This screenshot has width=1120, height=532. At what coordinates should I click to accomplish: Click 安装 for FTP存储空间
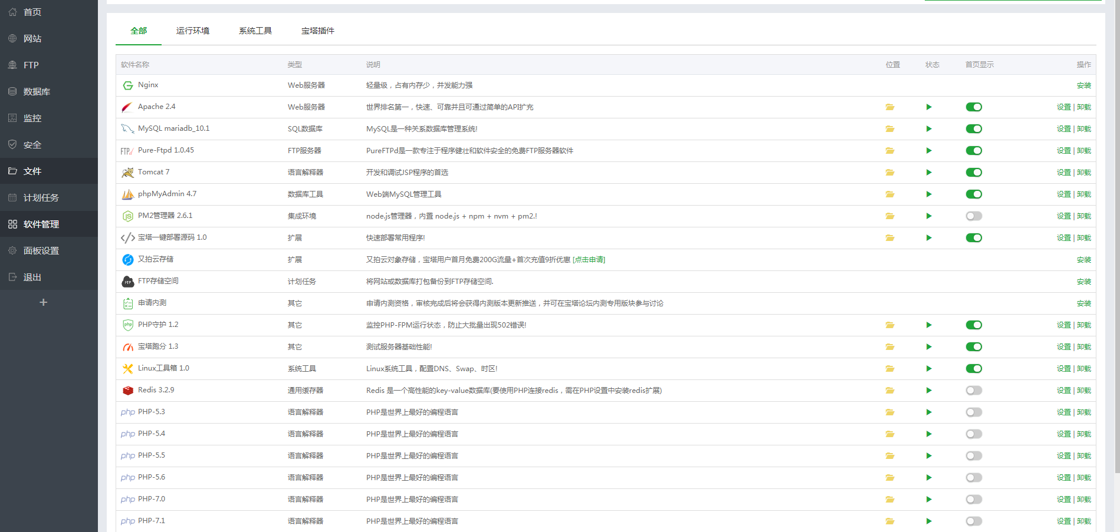pos(1084,282)
